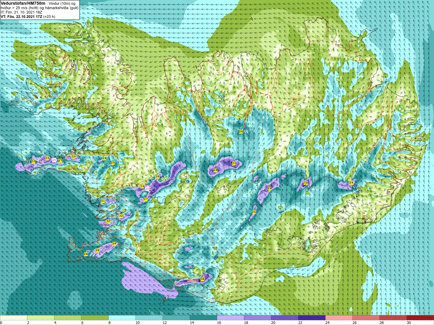434x325 pixels.
Task: Click the 8–10 m/s light cyan legend swatch
Action: click(x=122, y=318)
